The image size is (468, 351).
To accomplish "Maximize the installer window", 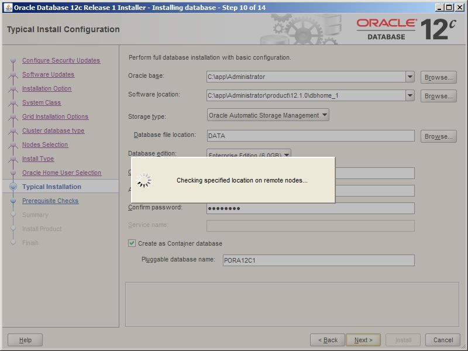I will coord(449,8).
